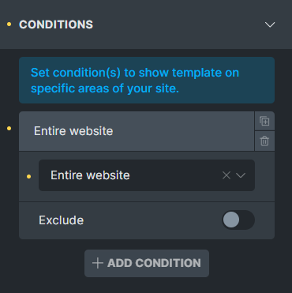Click the yellow dot beside CONDITIONS heading
Screen dimensions: 292x293
tap(9, 24)
